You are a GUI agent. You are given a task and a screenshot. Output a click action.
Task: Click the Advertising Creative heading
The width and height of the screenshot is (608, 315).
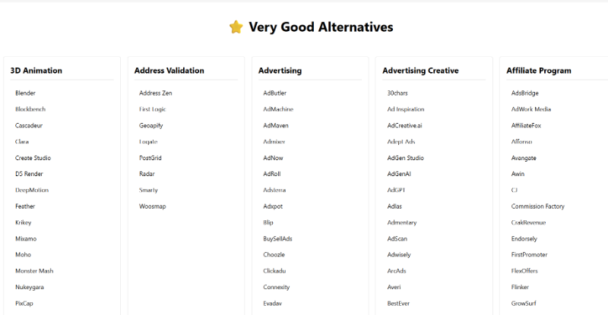tap(420, 71)
